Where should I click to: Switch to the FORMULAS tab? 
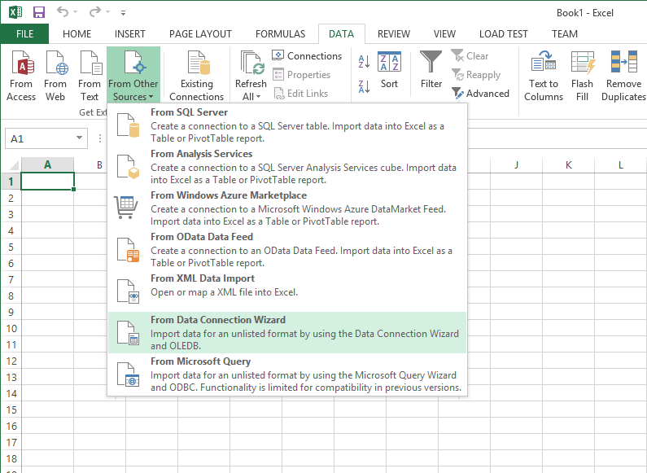(280, 34)
